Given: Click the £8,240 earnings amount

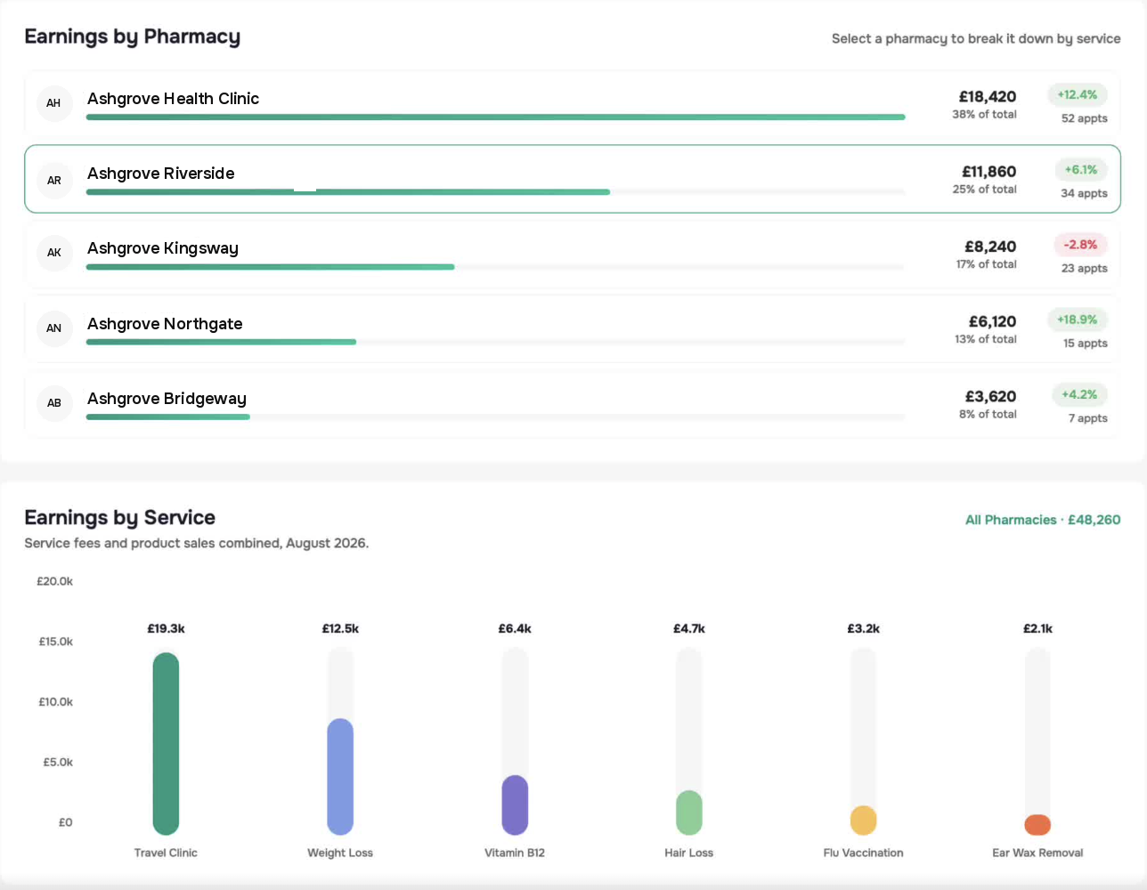Looking at the screenshot, I should click(x=990, y=247).
